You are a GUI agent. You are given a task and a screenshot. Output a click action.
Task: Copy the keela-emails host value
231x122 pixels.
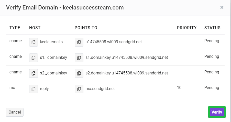pyautogui.click(x=34, y=42)
